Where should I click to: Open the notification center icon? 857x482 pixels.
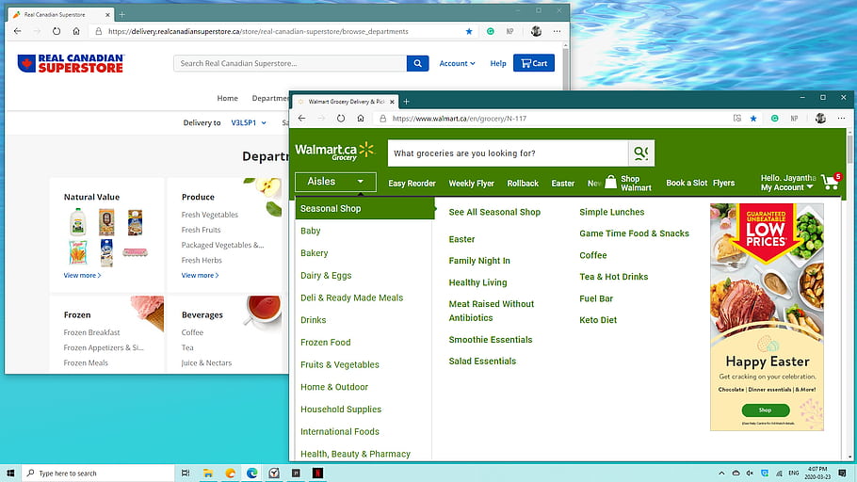tap(843, 474)
